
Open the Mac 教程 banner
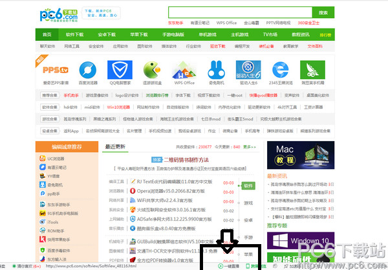click(301, 155)
